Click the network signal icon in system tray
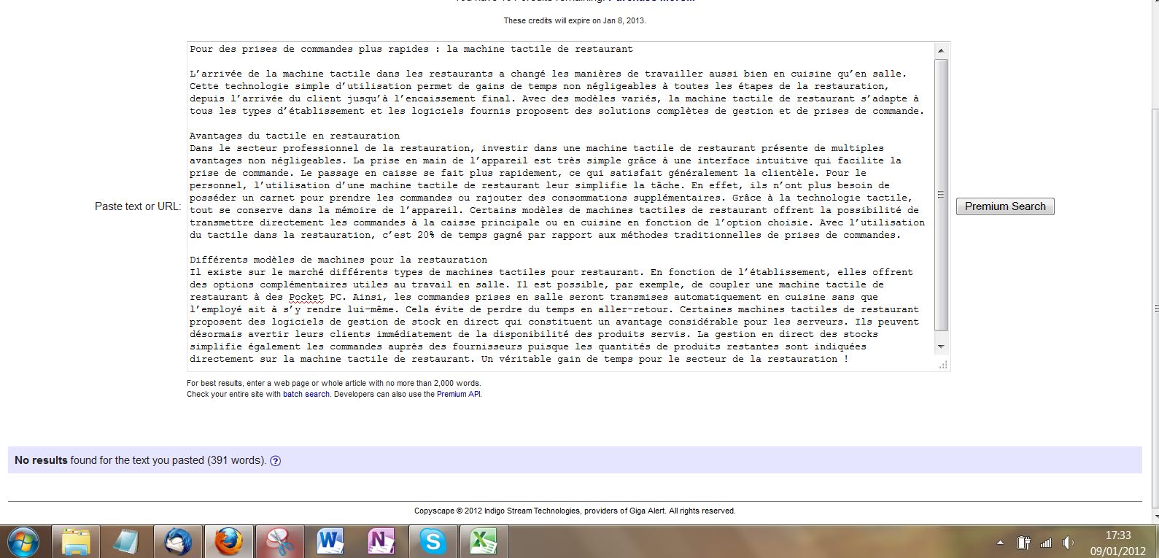The image size is (1159, 558). pos(1046,543)
